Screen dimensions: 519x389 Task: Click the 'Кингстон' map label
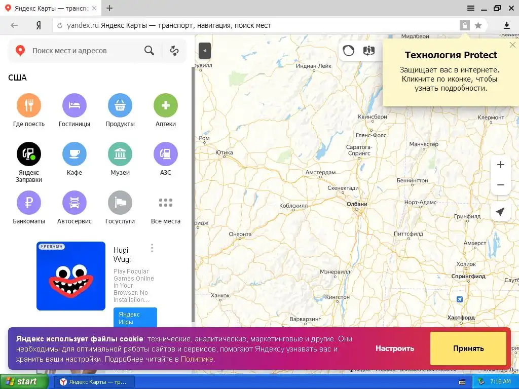(337, 297)
